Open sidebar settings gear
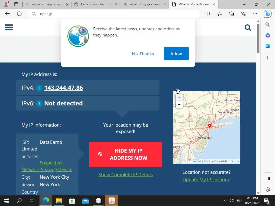This screenshot has height=206, width=275. [268, 189]
